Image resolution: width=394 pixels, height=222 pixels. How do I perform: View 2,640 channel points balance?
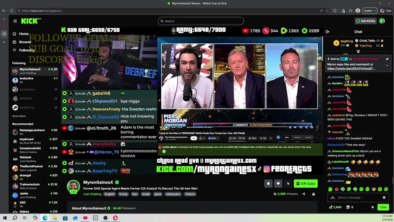(335, 207)
